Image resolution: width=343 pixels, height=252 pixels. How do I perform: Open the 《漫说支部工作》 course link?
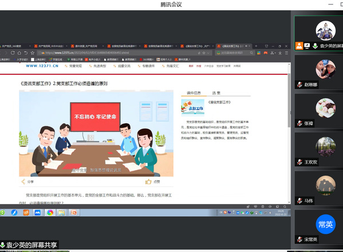point(219,102)
